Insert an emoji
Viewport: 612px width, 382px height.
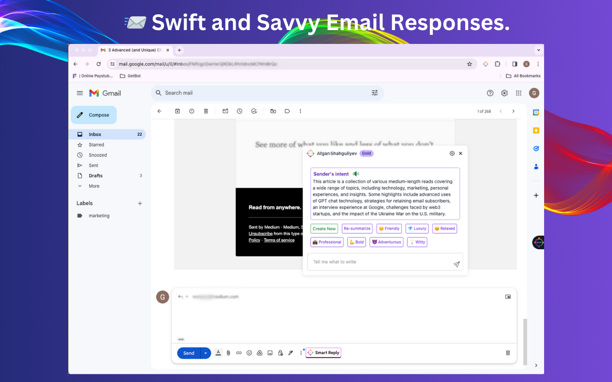(249, 353)
